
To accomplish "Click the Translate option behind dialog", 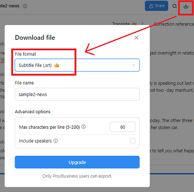I will point(121,24).
